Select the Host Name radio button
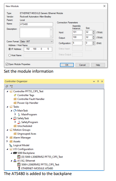 pyautogui.click(x=10, y=55)
